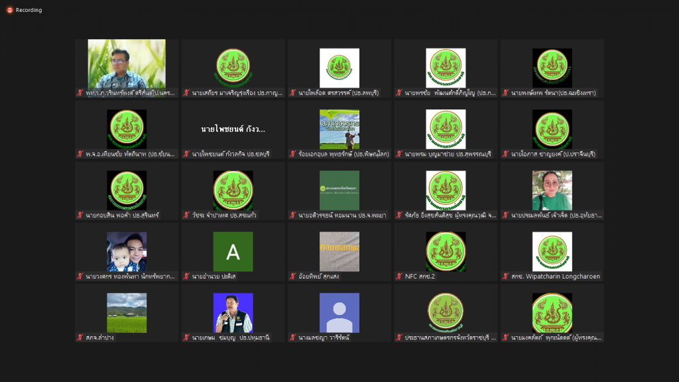
Task: Click muted microphone icon of นายอำนวย ปะติเส
Action: (186, 277)
